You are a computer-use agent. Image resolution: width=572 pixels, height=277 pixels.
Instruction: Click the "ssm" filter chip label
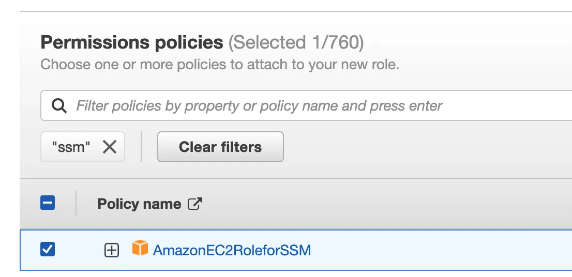71,147
